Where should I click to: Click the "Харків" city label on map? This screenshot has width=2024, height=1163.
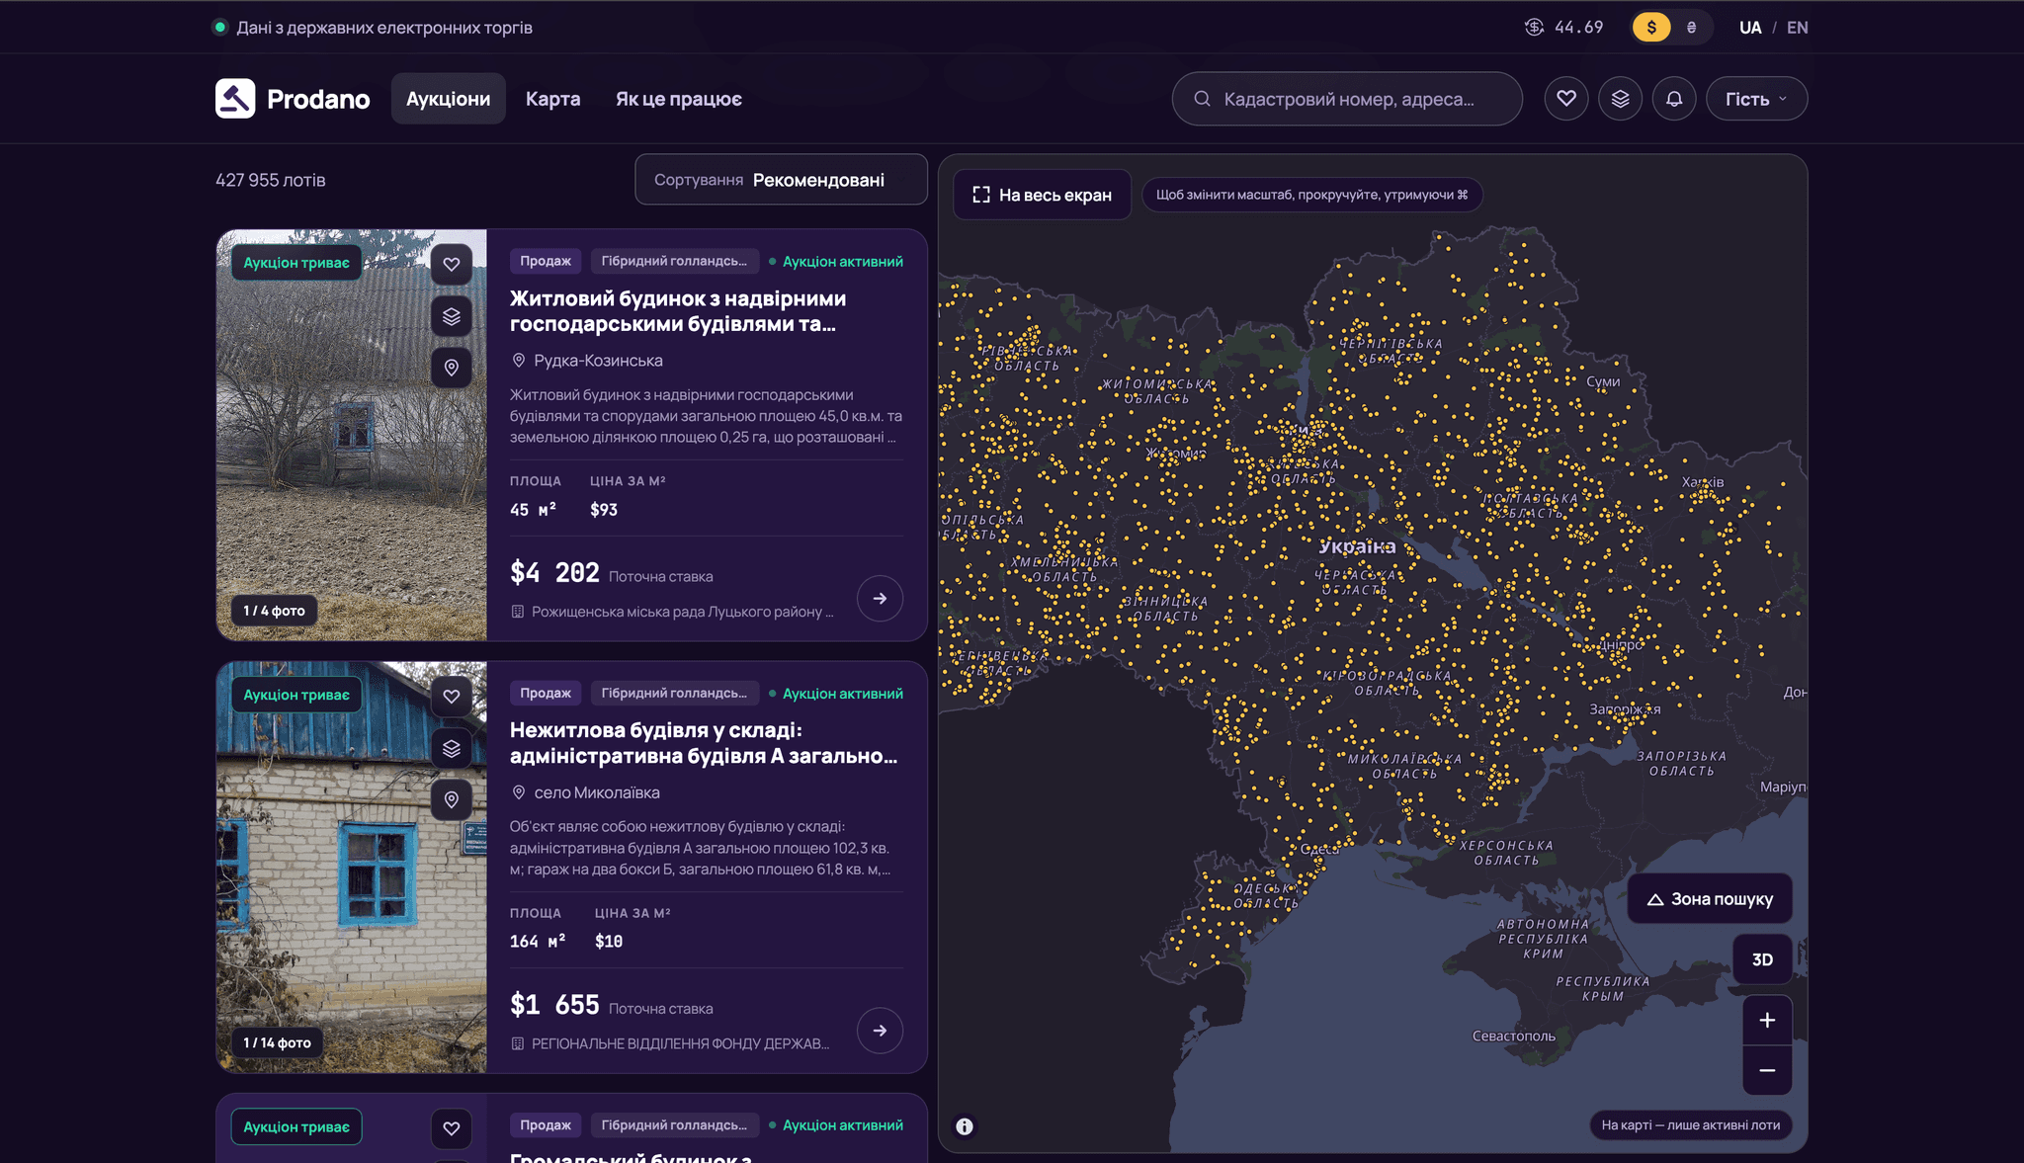pyautogui.click(x=1703, y=482)
